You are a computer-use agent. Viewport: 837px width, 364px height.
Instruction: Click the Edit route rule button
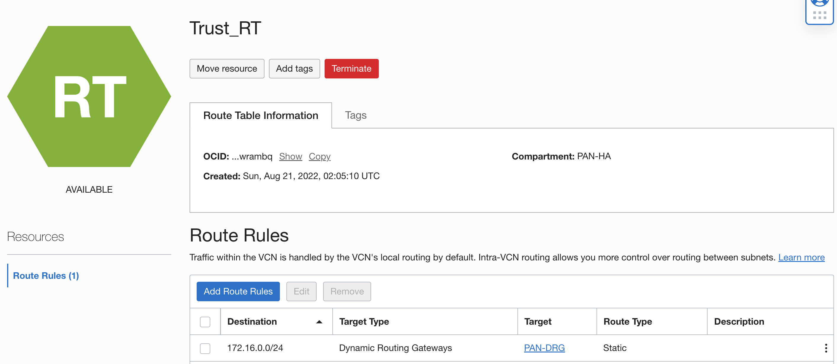[301, 291]
